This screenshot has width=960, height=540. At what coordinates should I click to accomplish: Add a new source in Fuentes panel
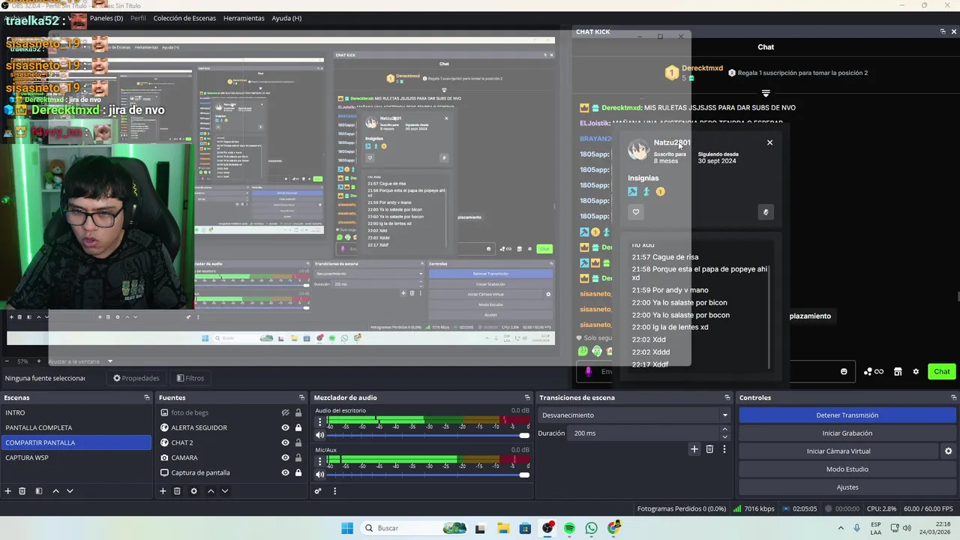point(163,491)
